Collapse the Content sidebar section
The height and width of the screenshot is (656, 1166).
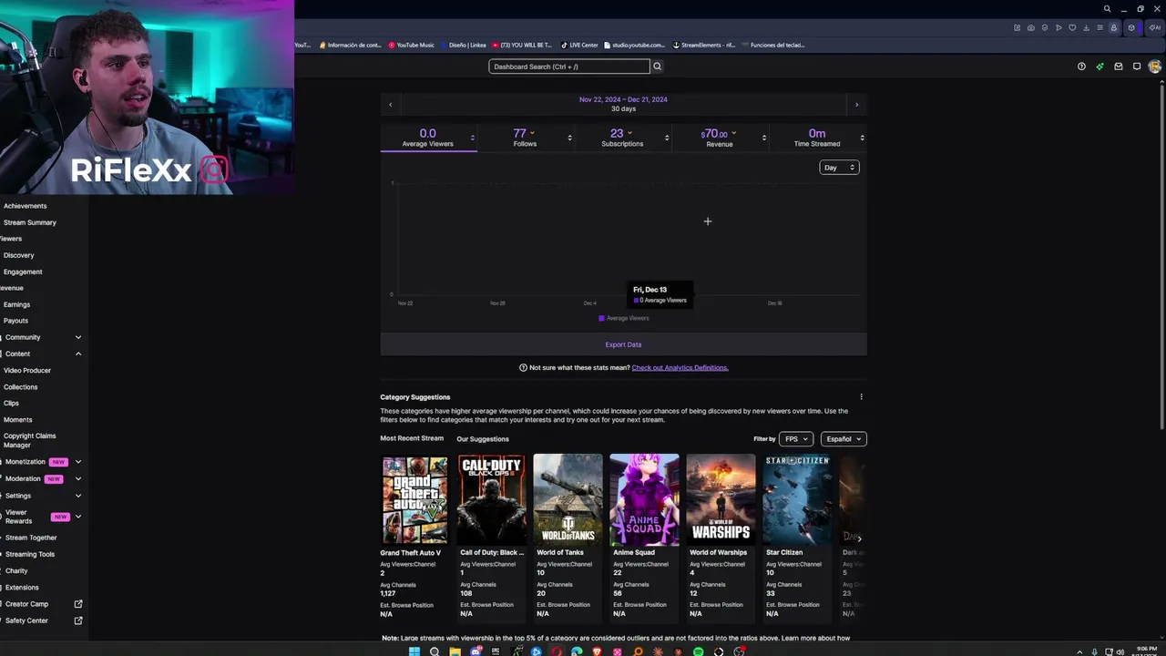click(x=78, y=354)
